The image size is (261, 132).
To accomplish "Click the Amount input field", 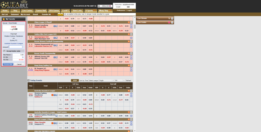I will 16,47.
